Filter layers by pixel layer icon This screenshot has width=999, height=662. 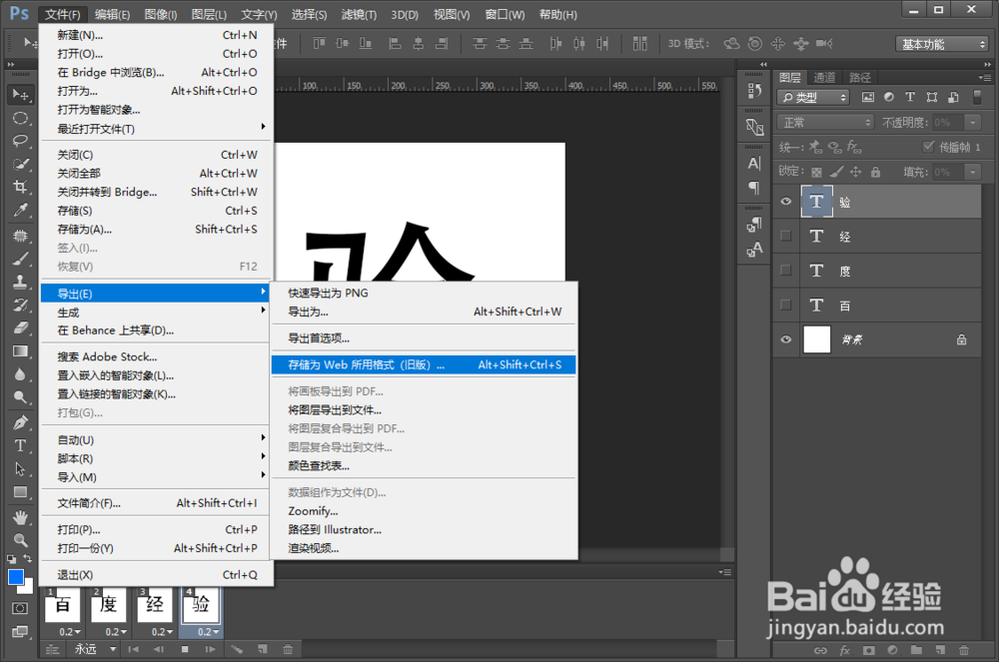pyautogui.click(x=868, y=98)
